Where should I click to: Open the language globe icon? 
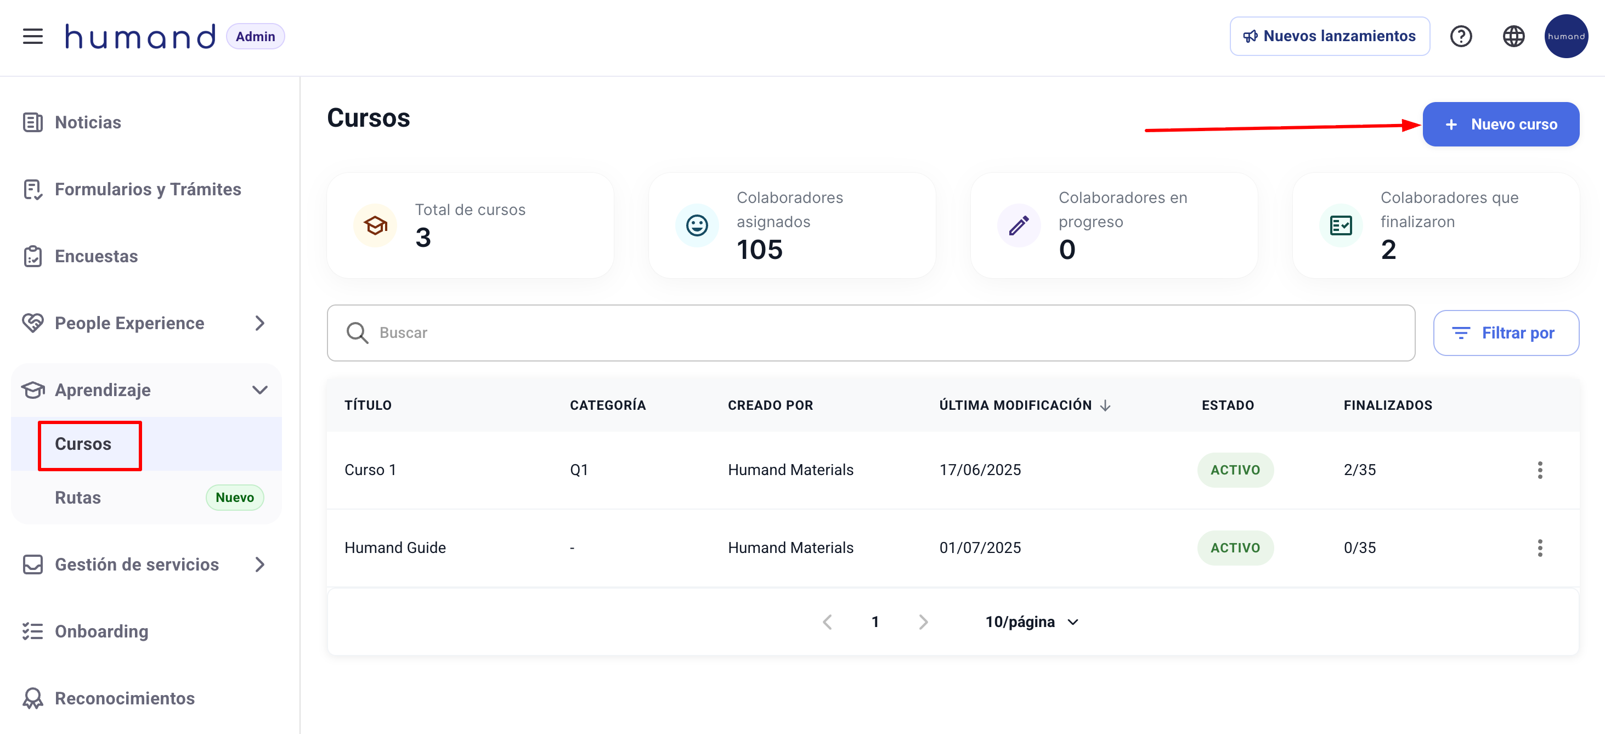(x=1513, y=36)
